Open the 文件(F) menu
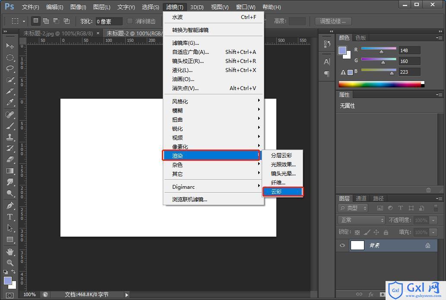The width and height of the screenshot is (446, 300). [30, 7]
